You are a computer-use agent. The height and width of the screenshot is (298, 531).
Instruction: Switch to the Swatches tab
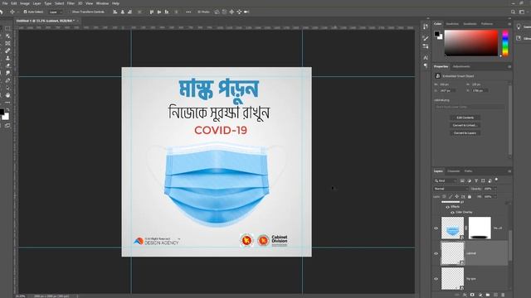452,24
